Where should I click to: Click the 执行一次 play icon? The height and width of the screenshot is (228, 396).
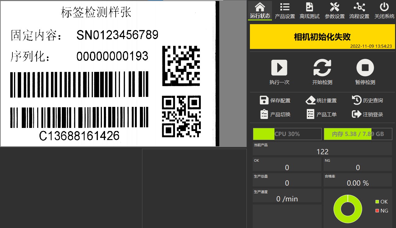pyautogui.click(x=279, y=68)
